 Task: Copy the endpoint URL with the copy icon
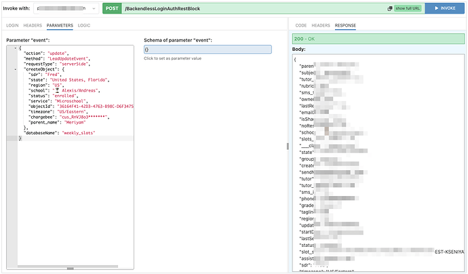[389, 9]
